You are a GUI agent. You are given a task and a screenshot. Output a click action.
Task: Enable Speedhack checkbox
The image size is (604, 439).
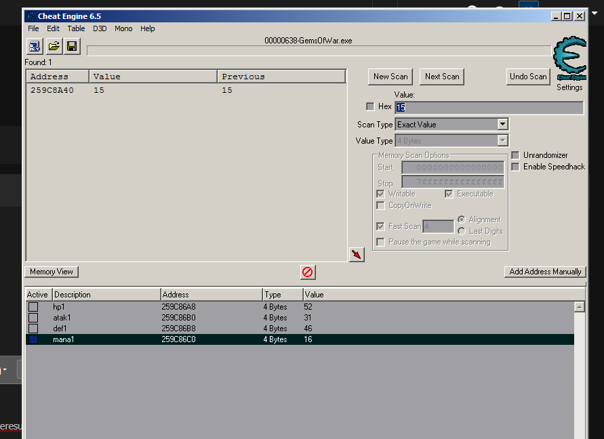[515, 167]
